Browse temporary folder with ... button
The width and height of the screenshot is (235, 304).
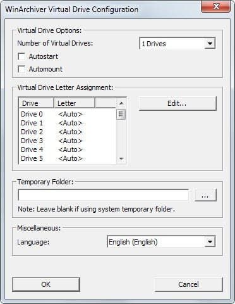(205, 195)
